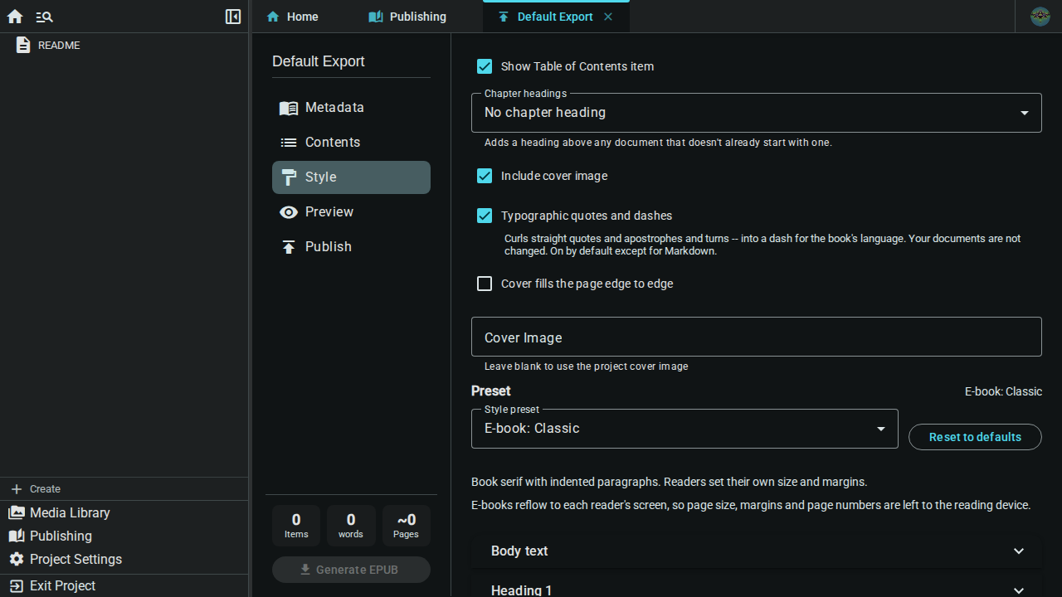The image size is (1062, 597).
Task: Open the Media Library
Action: click(124, 512)
